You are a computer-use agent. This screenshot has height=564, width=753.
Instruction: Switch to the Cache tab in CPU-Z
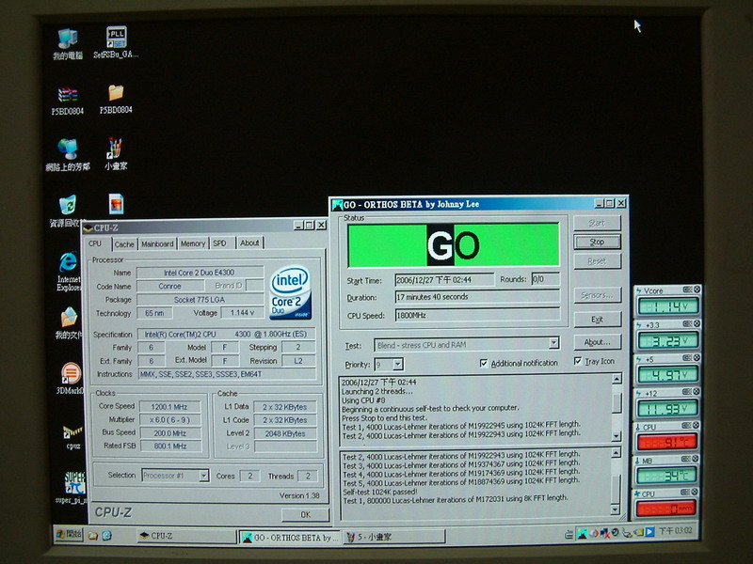pyautogui.click(x=124, y=244)
